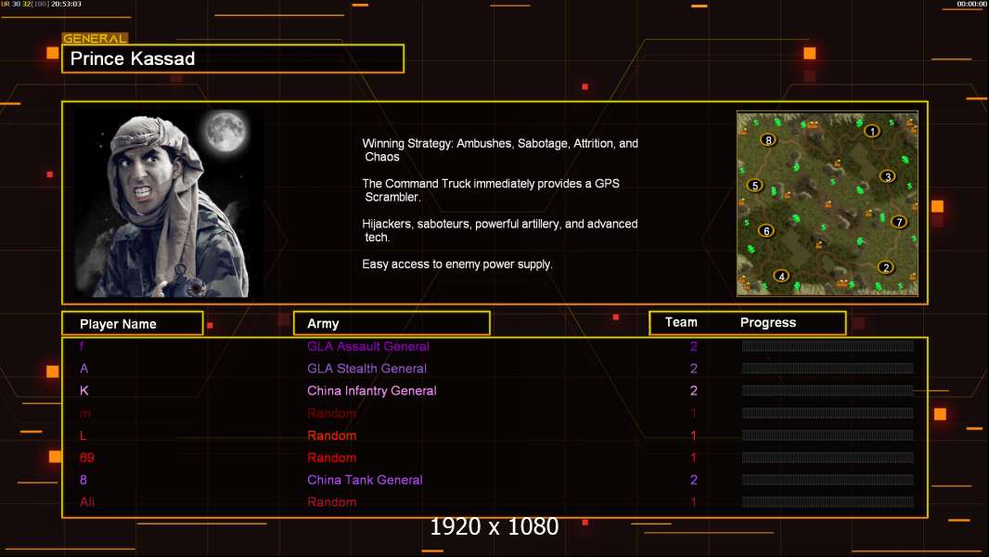Click the progress bar for player 8
The height and width of the screenshot is (557, 989).
pos(828,479)
